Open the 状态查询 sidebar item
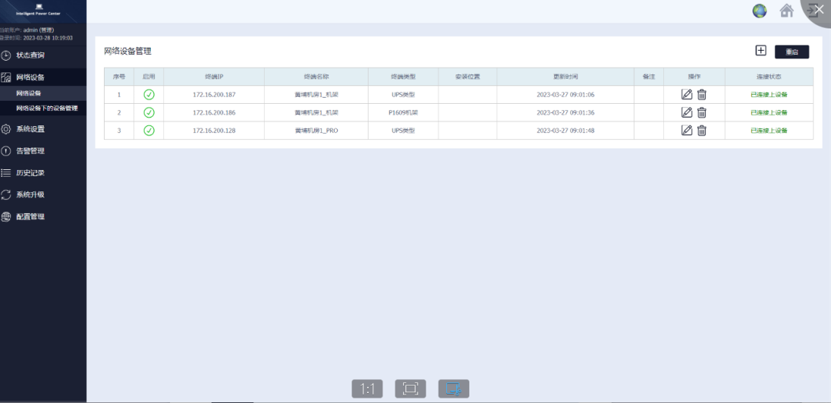 pos(31,55)
